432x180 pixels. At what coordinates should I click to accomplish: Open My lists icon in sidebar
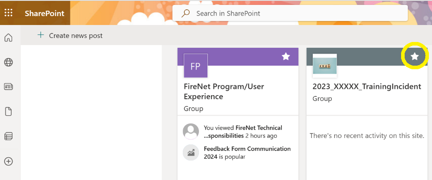click(8, 136)
